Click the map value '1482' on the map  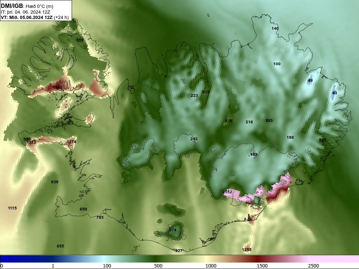tap(57, 87)
